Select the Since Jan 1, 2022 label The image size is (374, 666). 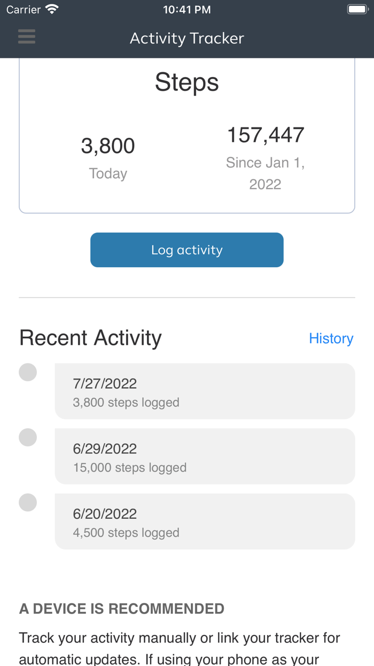click(266, 172)
